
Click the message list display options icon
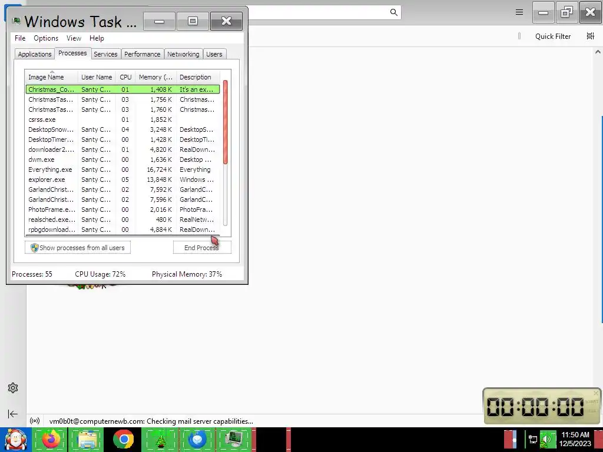[590, 36]
